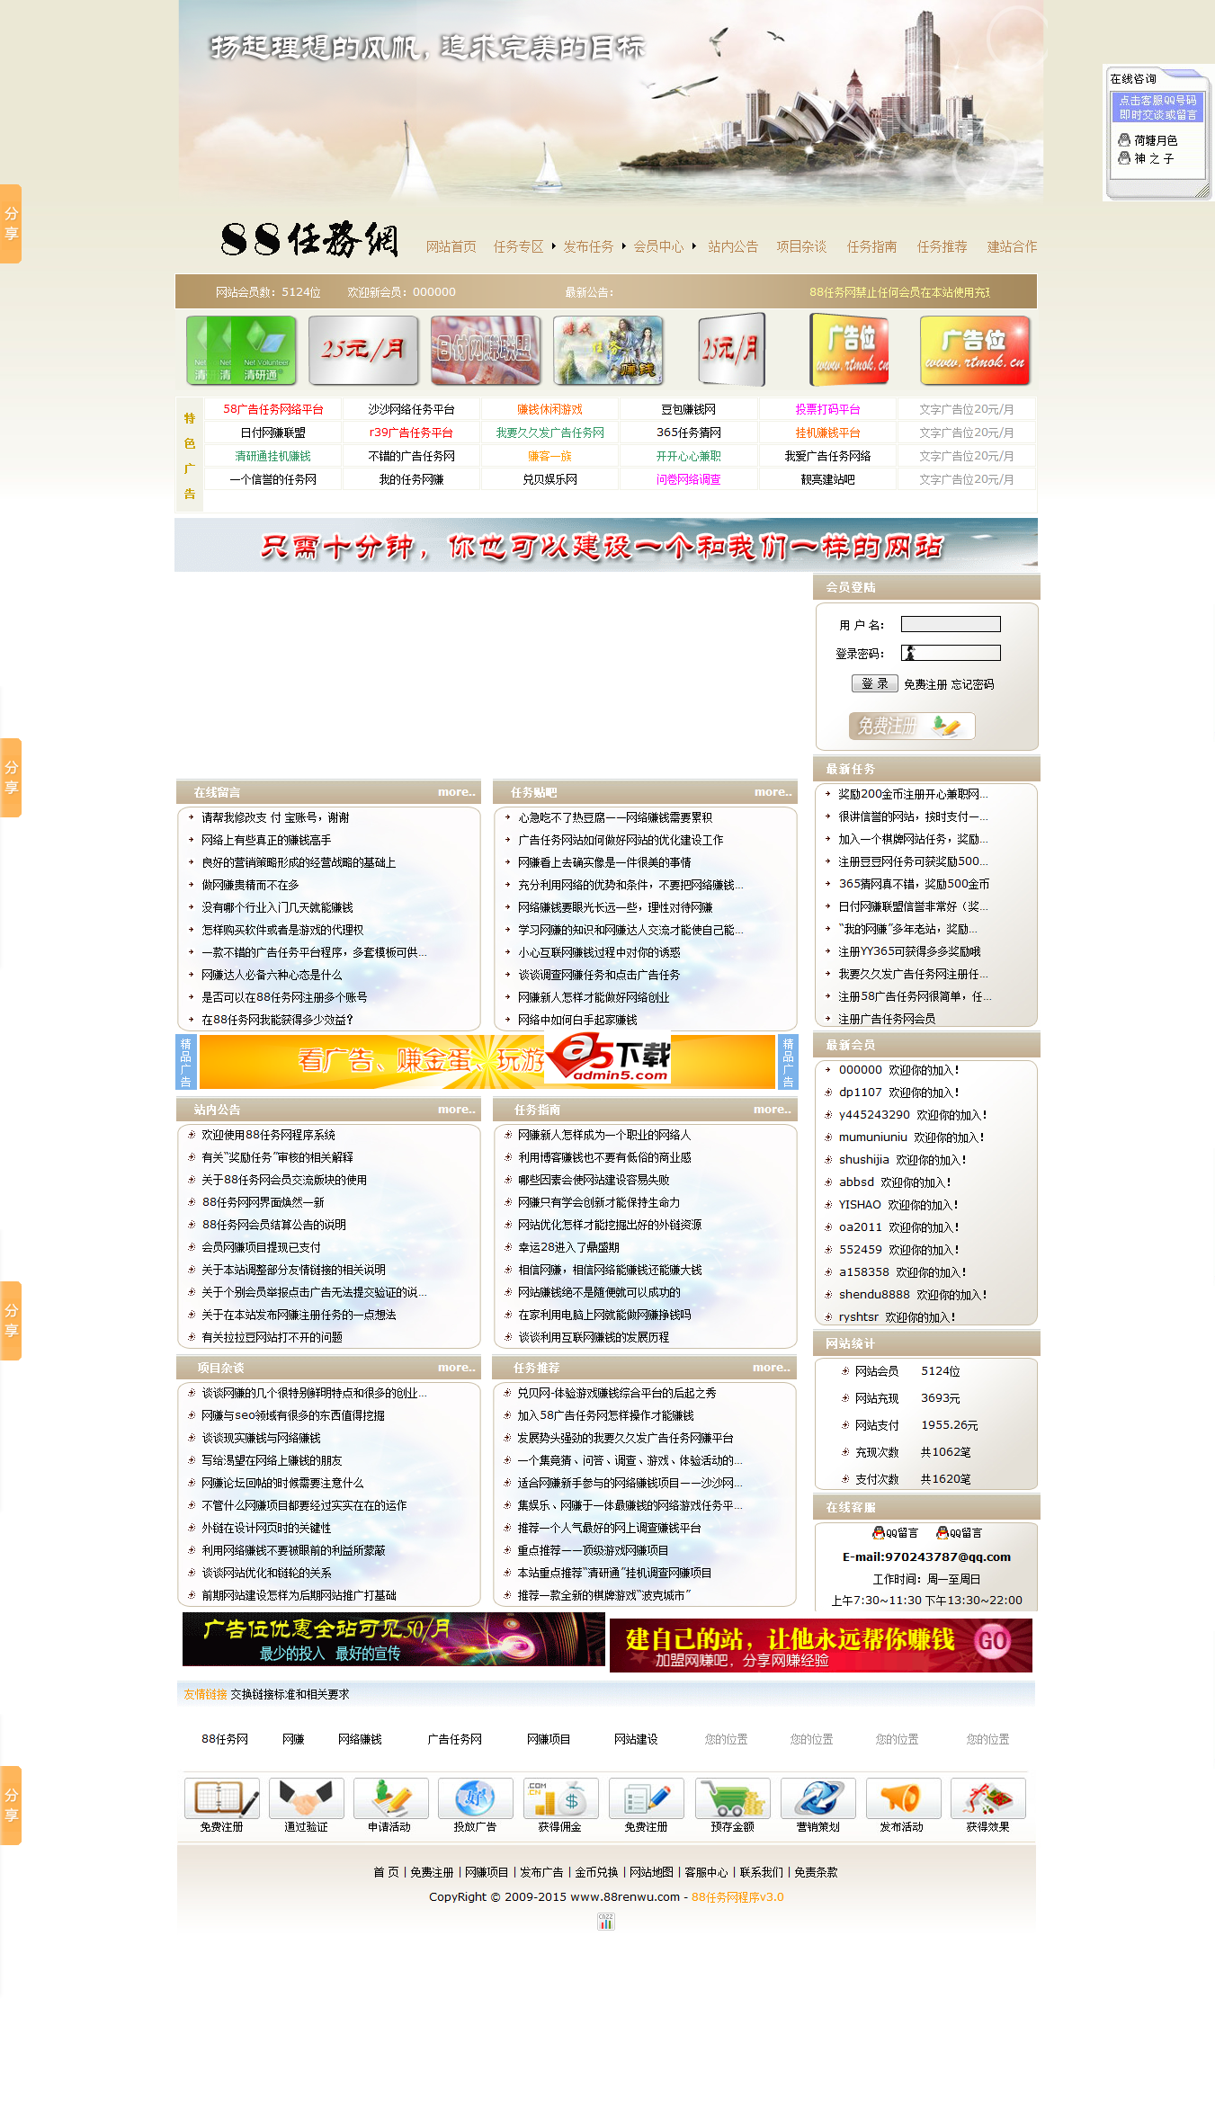The height and width of the screenshot is (2114, 1215).
Task: Open more.. in the 在线留言 section
Action: tap(457, 792)
